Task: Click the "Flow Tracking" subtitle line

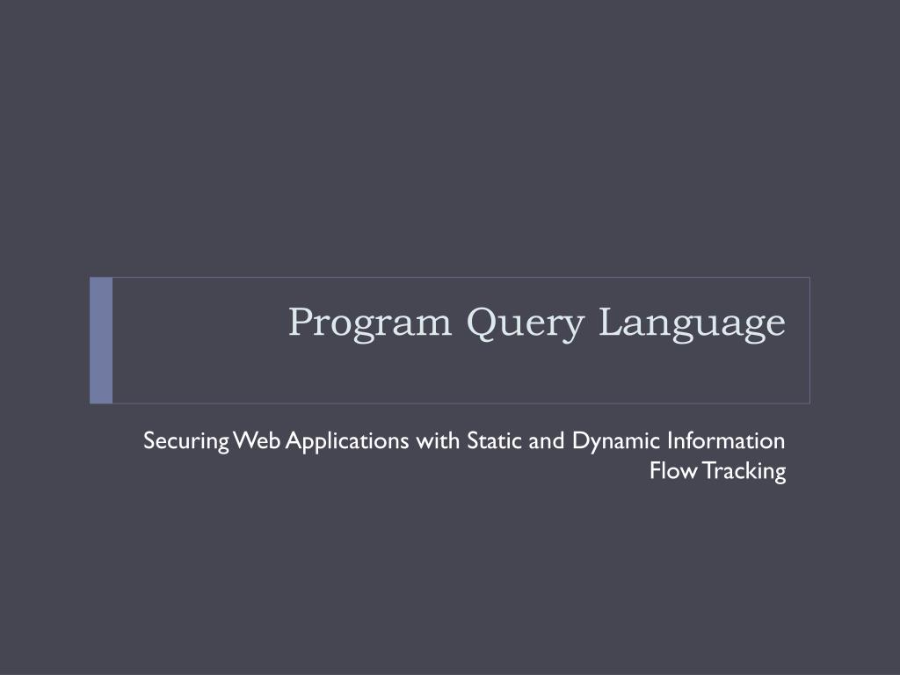Action: pyautogui.click(x=717, y=471)
